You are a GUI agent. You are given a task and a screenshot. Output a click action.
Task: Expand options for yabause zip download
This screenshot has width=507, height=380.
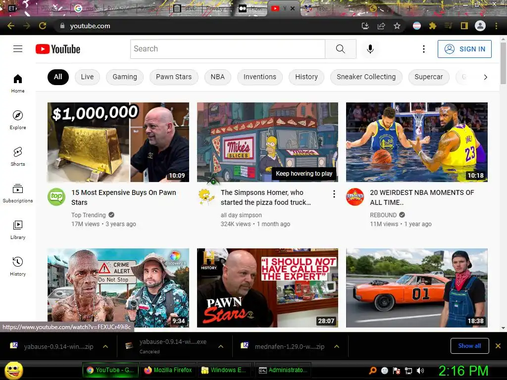click(x=105, y=346)
